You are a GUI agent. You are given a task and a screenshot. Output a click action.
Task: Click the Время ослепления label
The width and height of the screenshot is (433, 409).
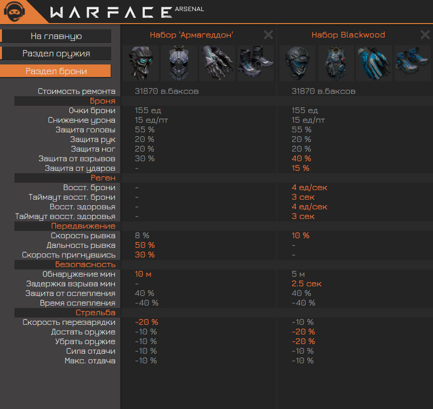pos(77,303)
